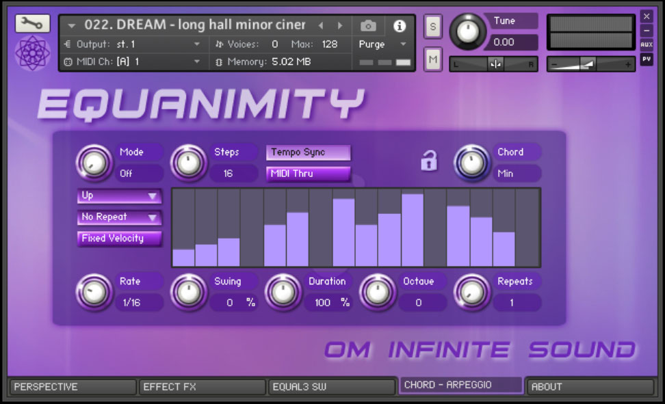Click the Repeats value 1
Viewport: 665px width, 404px height.
[517, 303]
